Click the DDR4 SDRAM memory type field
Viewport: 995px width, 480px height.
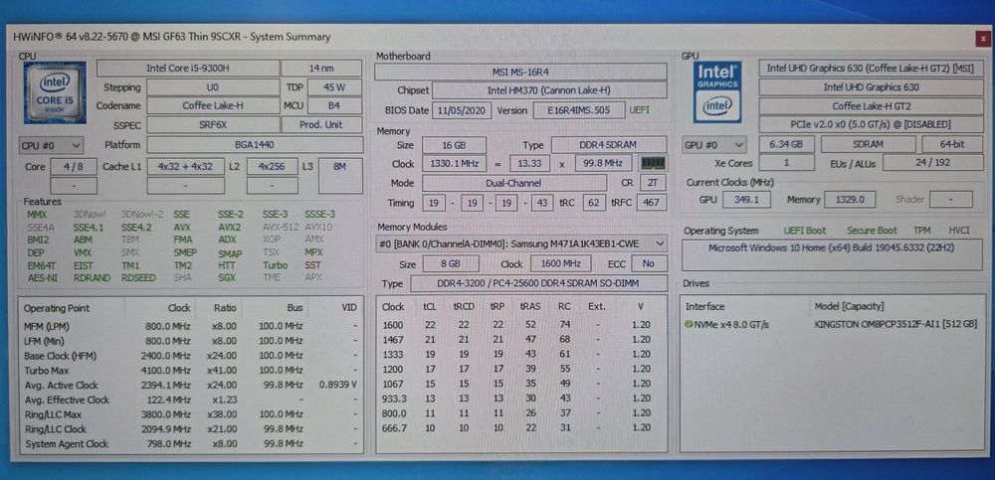609,145
